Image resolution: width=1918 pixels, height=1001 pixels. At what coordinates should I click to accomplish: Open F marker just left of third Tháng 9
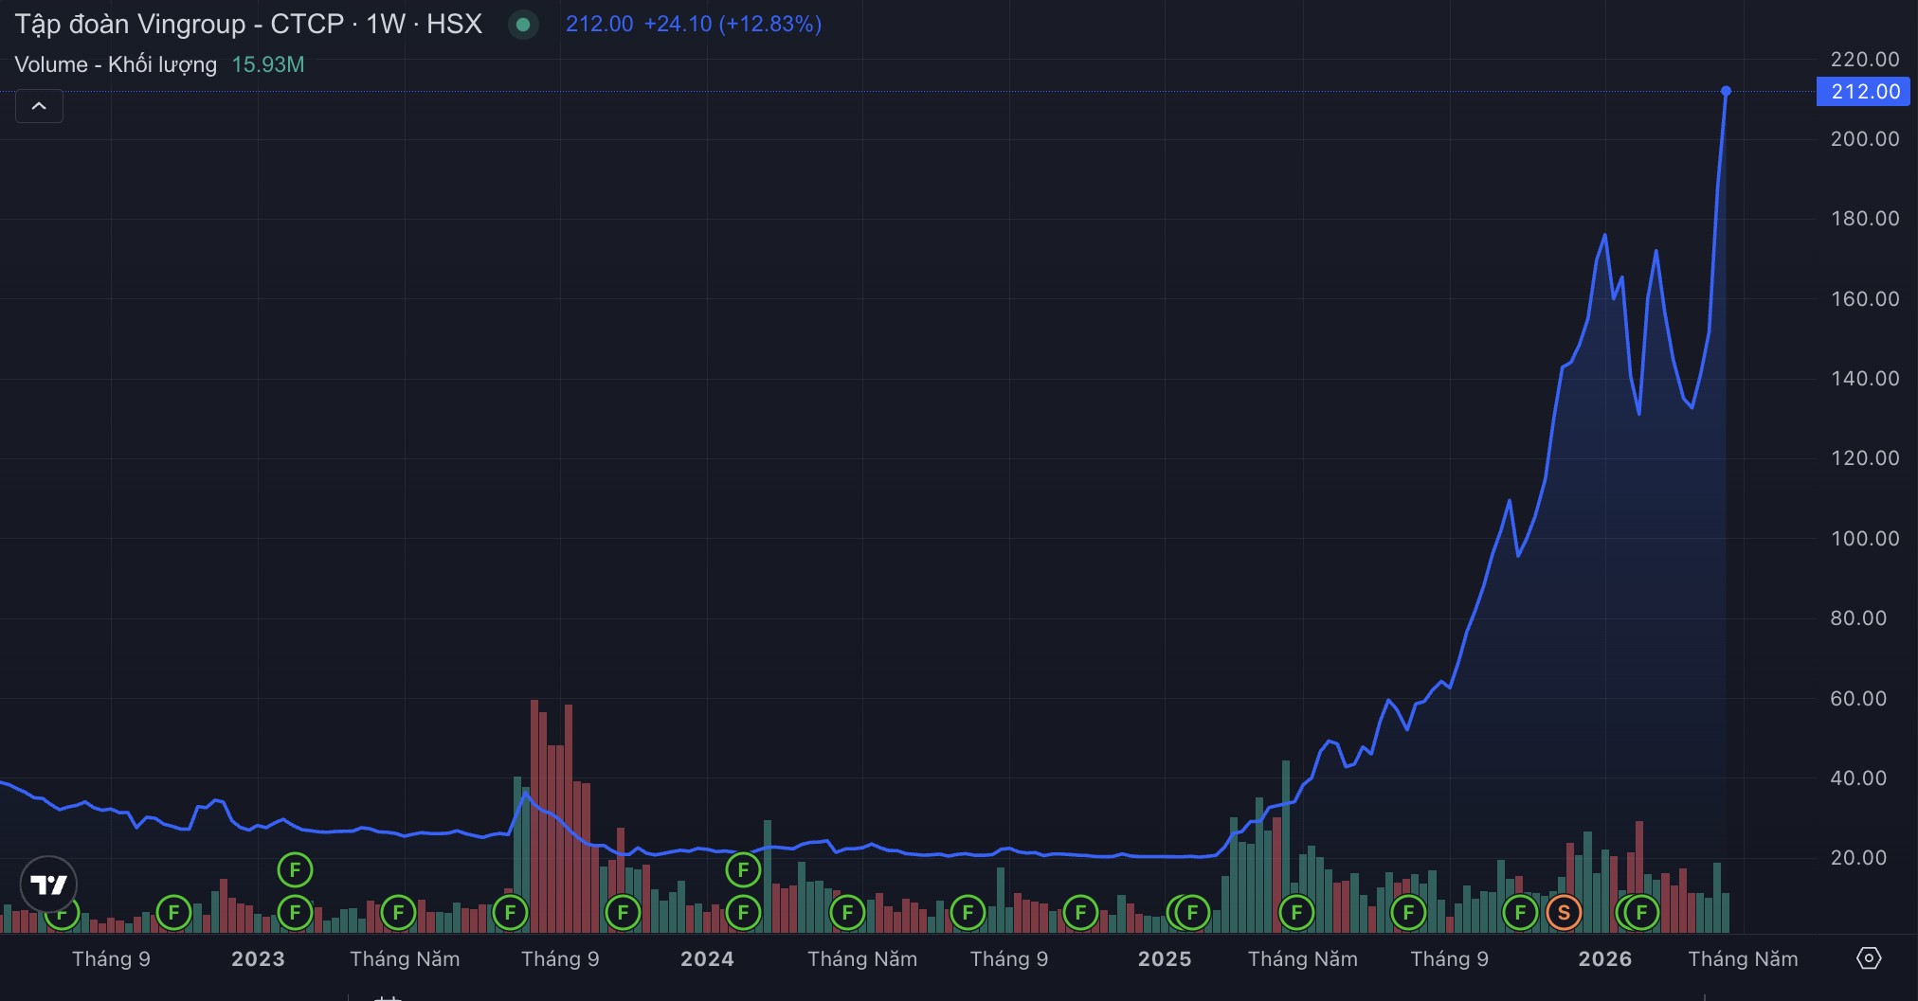pyautogui.click(x=968, y=913)
